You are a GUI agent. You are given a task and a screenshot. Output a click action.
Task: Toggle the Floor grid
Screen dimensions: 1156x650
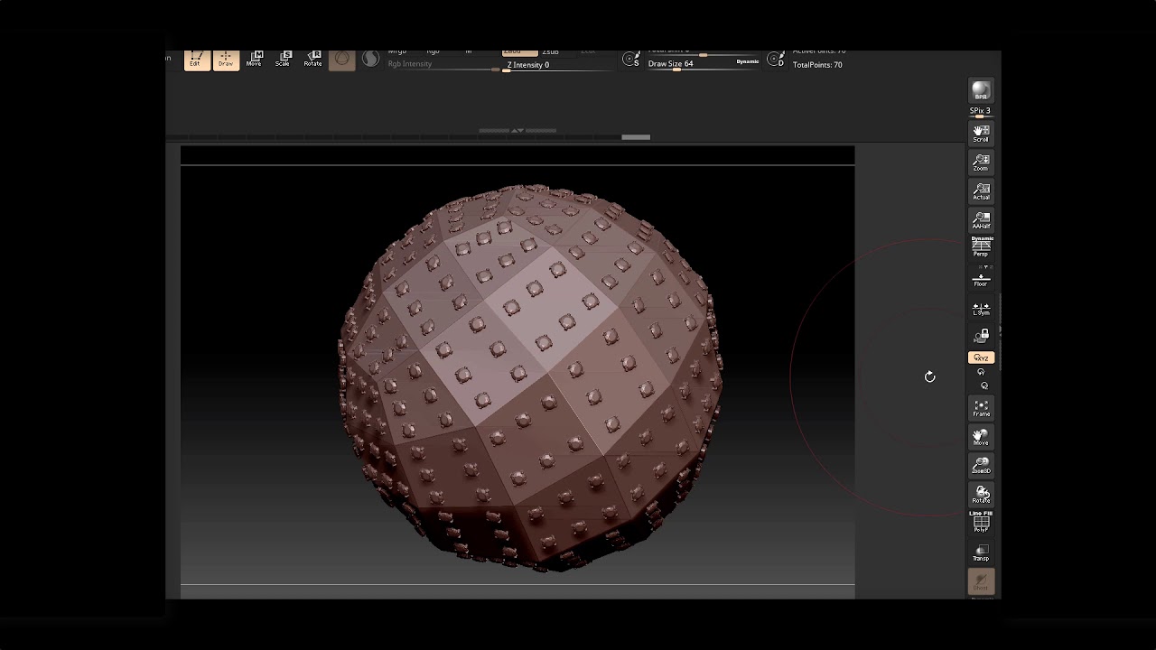(x=981, y=279)
